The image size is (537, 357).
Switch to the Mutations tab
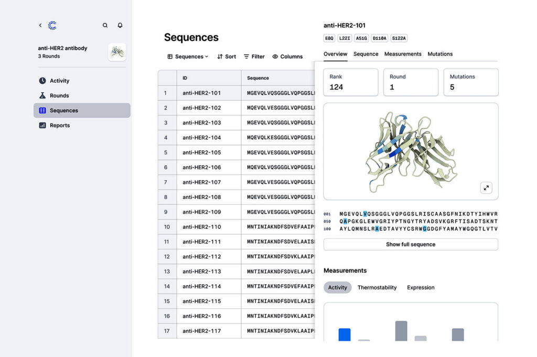pos(440,54)
